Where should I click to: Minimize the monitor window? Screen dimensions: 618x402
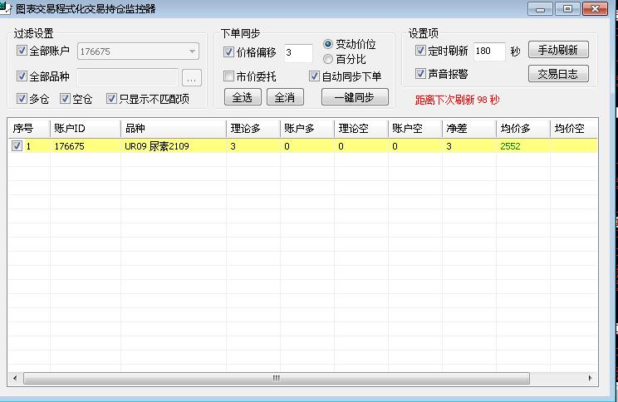(541, 9)
